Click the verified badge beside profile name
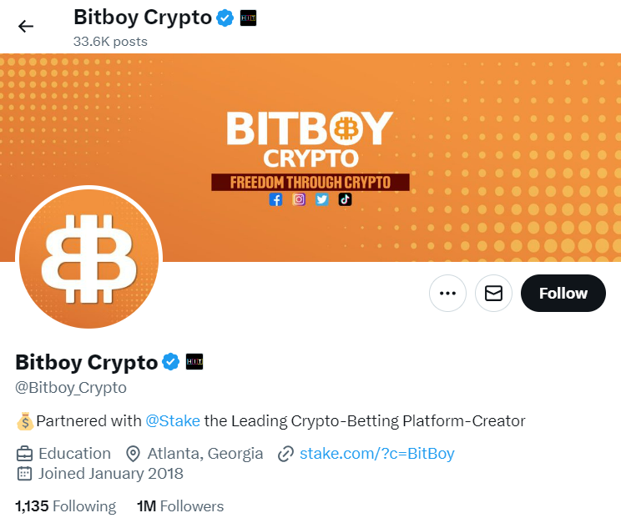This screenshot has width=621, height=523. pyautogui.click(x=171, y=361)
